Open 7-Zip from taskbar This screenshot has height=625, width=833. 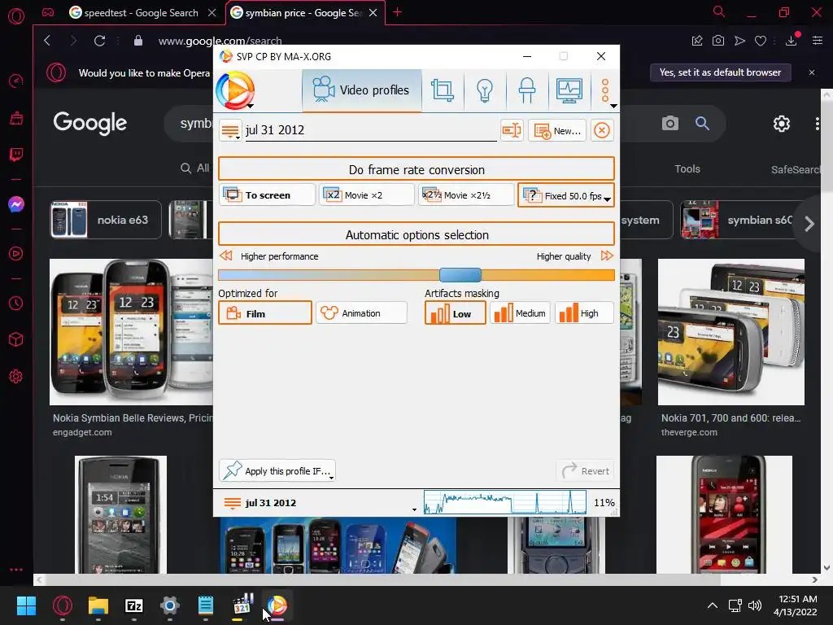pyautogui.click(x=134, y=605)
